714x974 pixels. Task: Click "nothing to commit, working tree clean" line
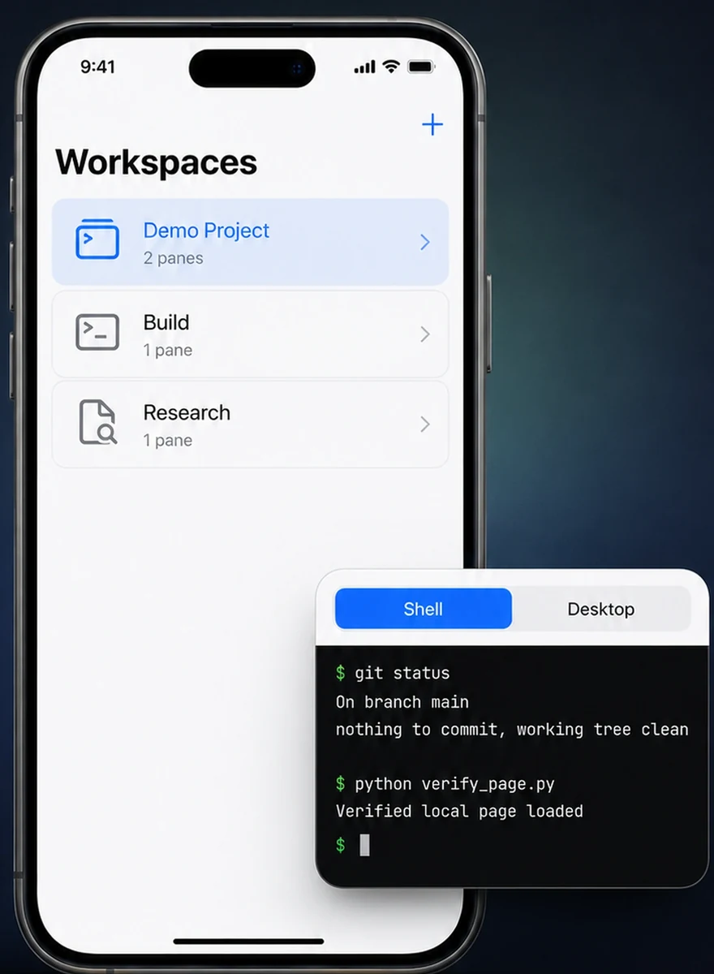512,729
